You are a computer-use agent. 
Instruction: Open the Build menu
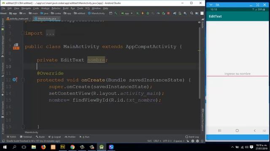[x=66, y=8]
